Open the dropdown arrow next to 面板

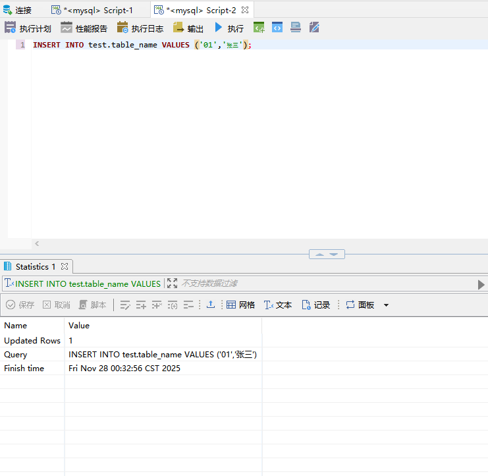(386, 305)
